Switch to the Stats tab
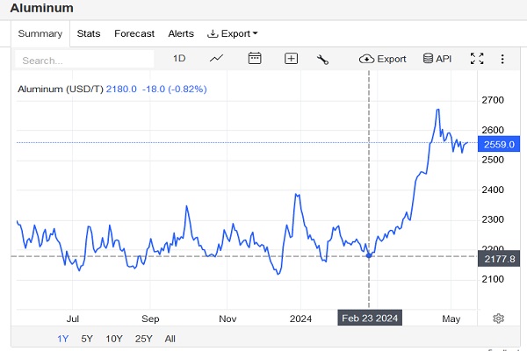527x351 pixels. click(x=89, y=33)
